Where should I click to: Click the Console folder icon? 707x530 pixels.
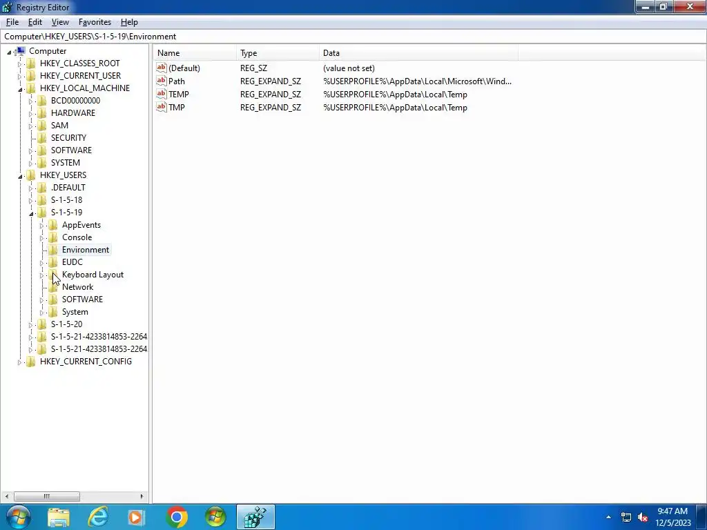[x=52, y=237]
